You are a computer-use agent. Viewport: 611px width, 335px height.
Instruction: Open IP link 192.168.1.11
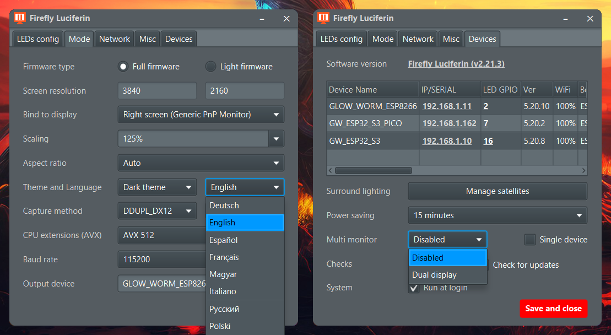[447, 106]
